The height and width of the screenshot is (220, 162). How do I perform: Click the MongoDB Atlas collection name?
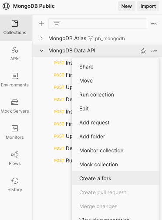coord(67,38)
